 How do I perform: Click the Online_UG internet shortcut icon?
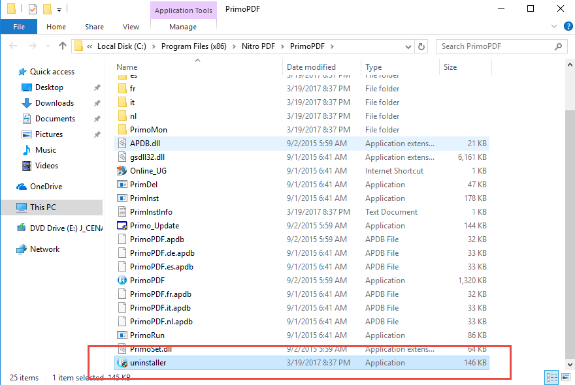(122, 171)
